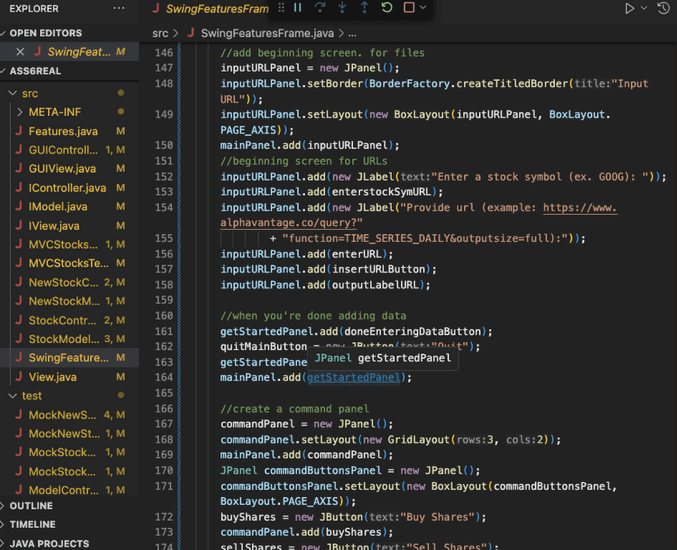The width and height of the screenshot is (677, 550).
Task: Pause the debugger from the debug toolbar
Action: [298, 7]
